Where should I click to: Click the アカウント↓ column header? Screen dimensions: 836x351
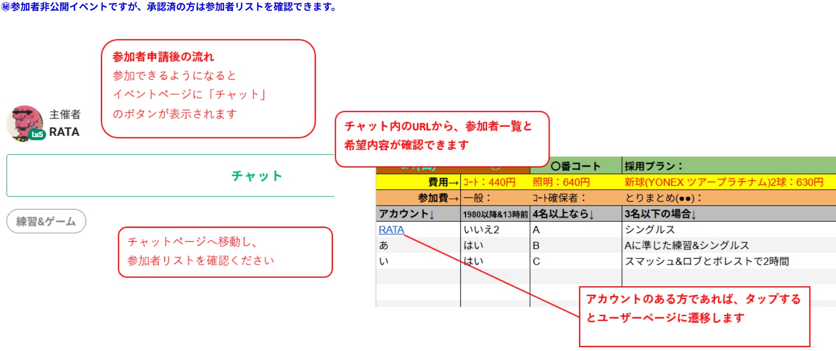coord(406,214)
